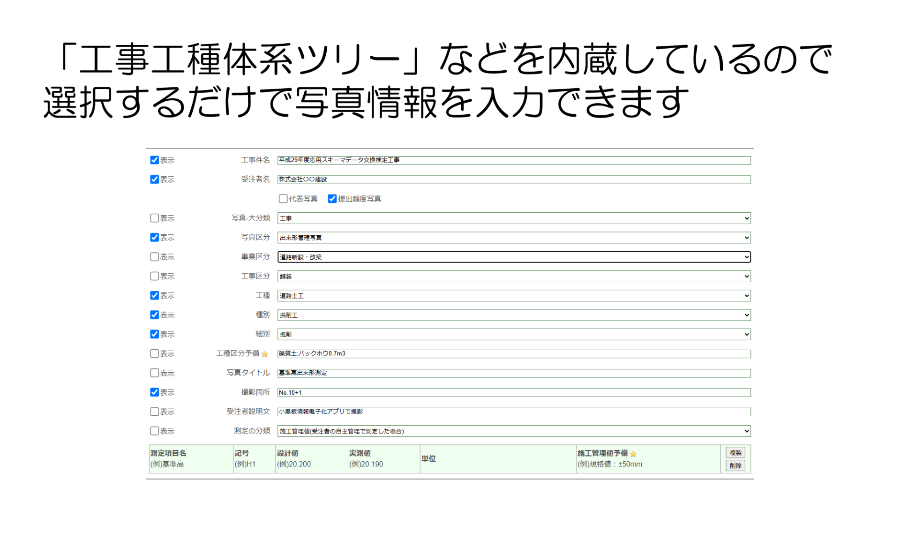Expand the 工事区分 dropdown
This screenshot has height=540, width=900.
coord(745,276)
